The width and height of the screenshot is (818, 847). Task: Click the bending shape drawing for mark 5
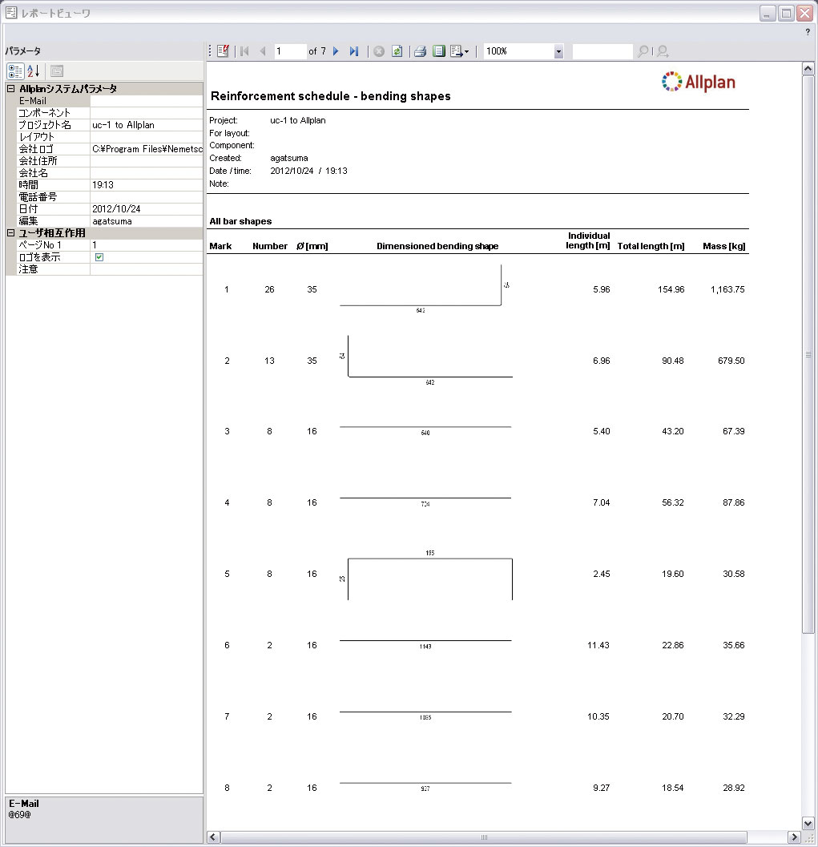point(426,576)
